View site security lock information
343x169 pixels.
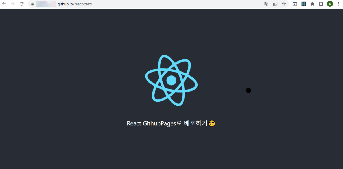(32, 4)
